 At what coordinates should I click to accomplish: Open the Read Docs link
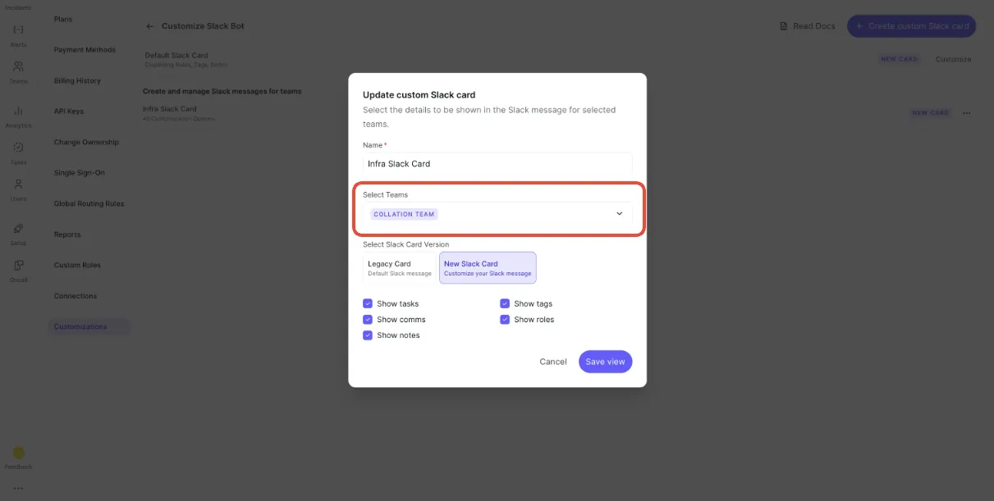[808, 26]
